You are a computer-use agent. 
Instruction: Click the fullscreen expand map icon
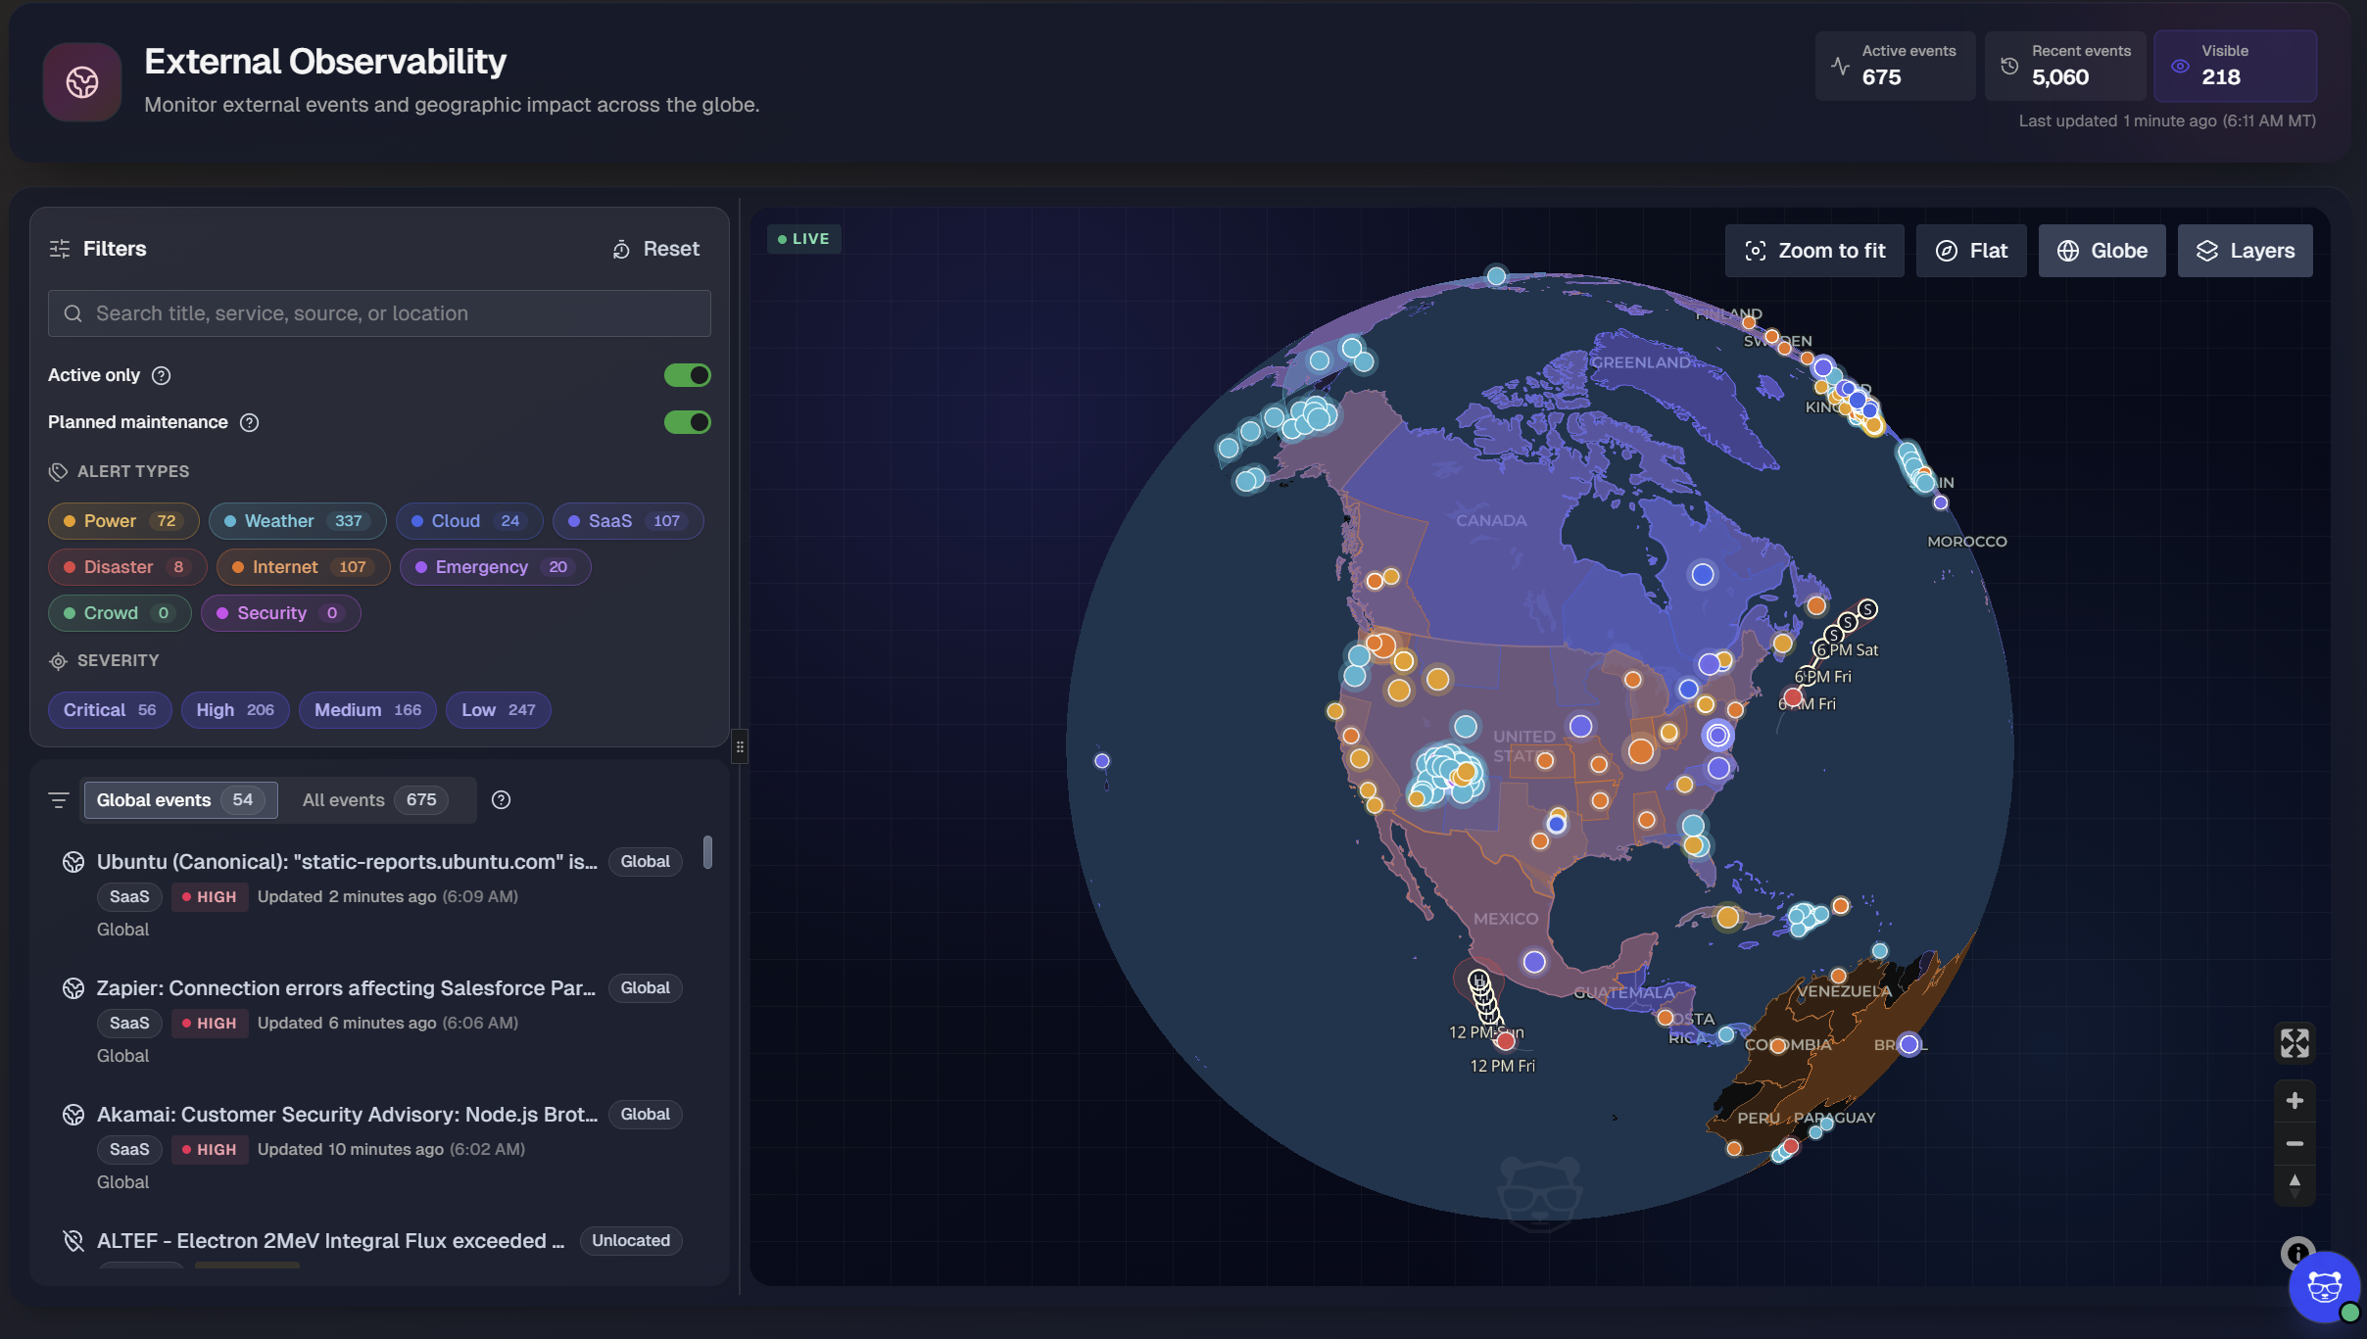[2294, 1042]
